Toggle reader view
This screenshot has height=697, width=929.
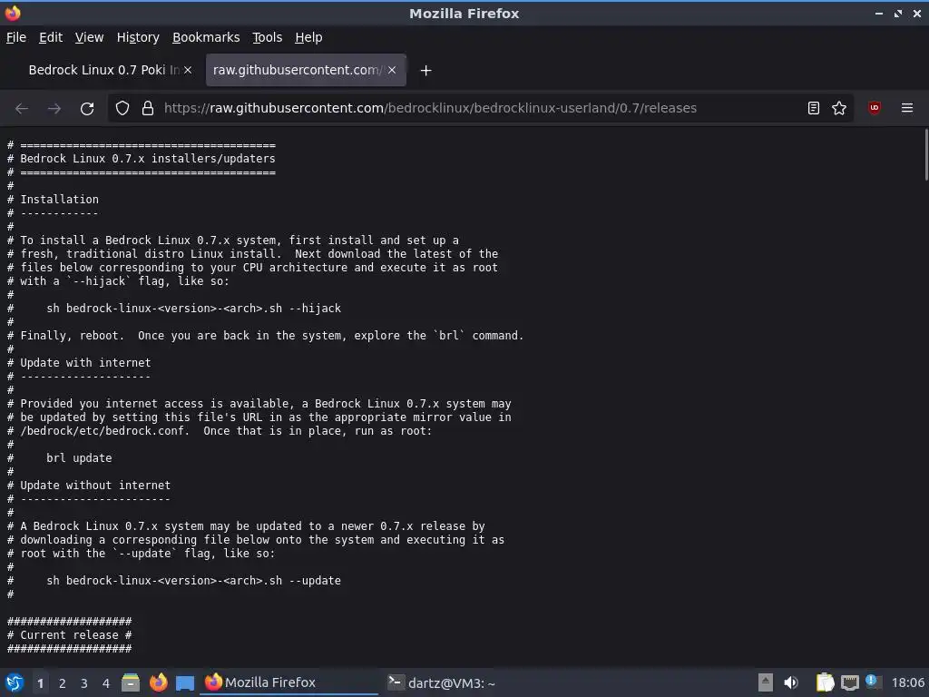click(814, 108)
